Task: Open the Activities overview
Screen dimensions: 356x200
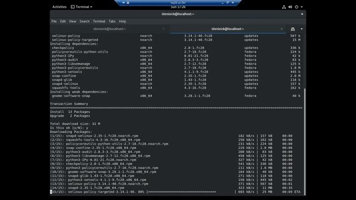Action: tap(60, 7)
